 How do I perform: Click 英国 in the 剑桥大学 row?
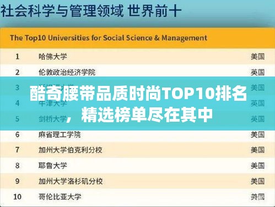click(x=258, y=119)
